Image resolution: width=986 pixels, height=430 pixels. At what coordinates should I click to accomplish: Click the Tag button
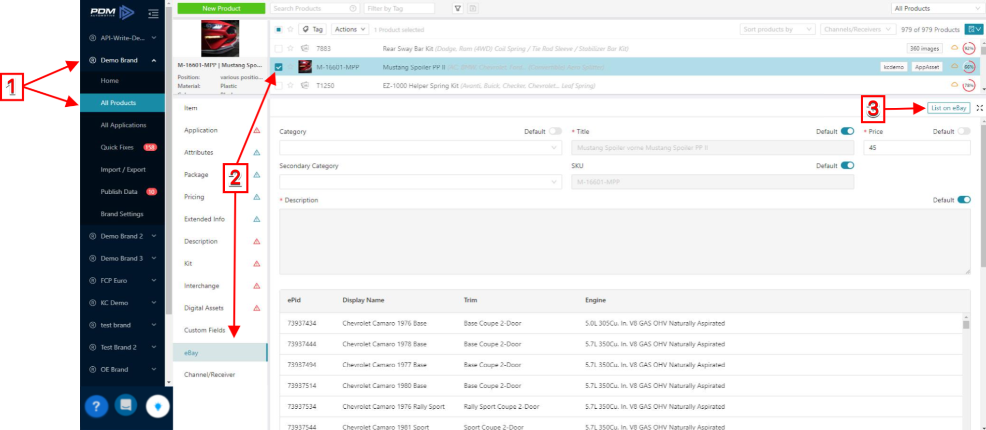pyautogui.click(x=313, y=29)
